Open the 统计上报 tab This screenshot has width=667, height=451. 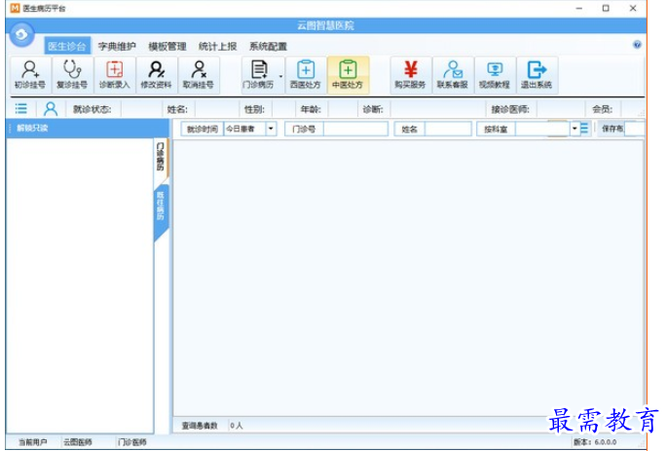click(x=217, y=46)
